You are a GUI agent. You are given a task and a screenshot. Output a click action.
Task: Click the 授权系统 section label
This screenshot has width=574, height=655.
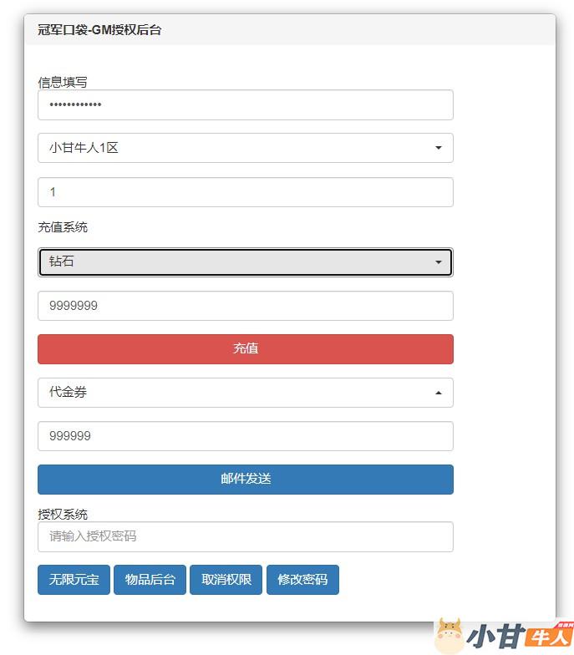[x=63, y=514]
